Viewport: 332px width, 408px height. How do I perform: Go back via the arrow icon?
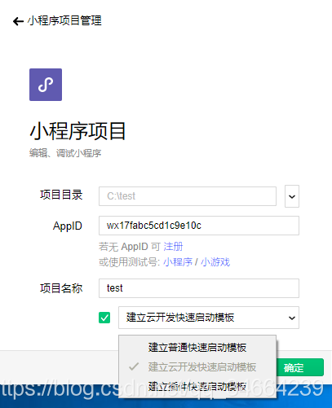pyautogui.click(x=18, y=21)
